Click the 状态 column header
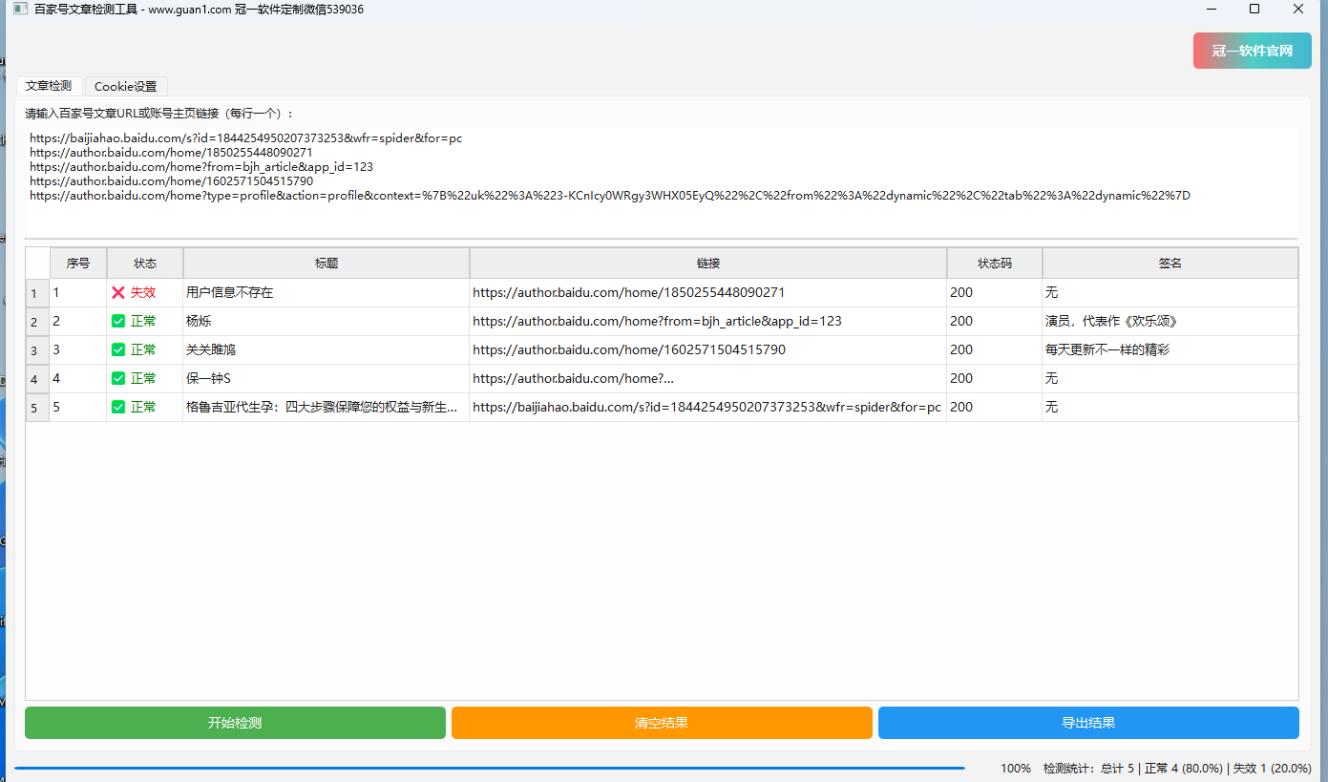The width and height of the screenshot is (1328, 782). [144, 264]
